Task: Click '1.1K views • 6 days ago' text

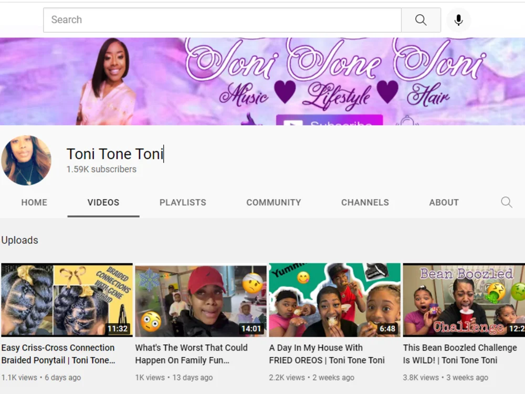Action: click(x=41, y=378)
